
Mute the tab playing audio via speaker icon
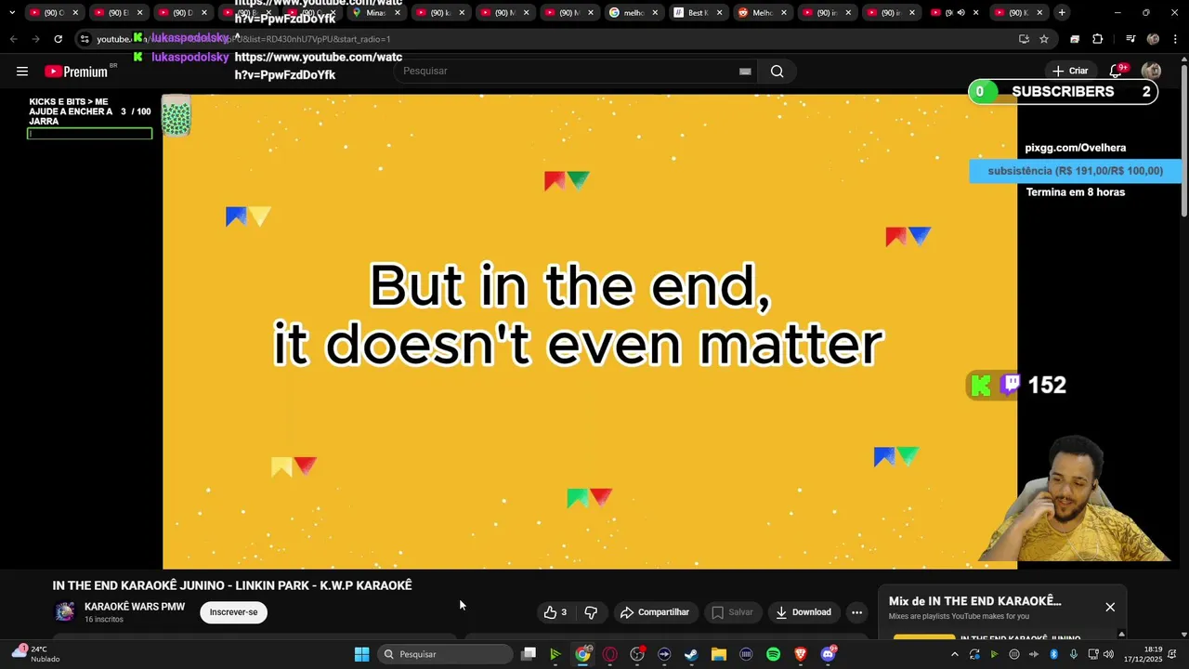[960, 12]
